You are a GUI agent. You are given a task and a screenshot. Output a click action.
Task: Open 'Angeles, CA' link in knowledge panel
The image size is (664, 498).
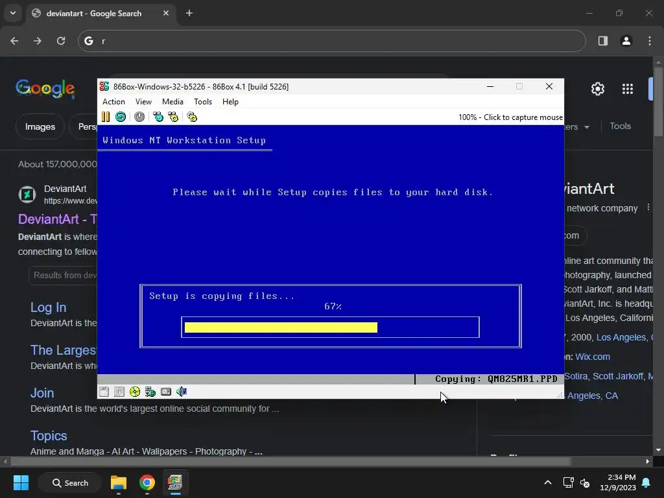coord(593,396)
